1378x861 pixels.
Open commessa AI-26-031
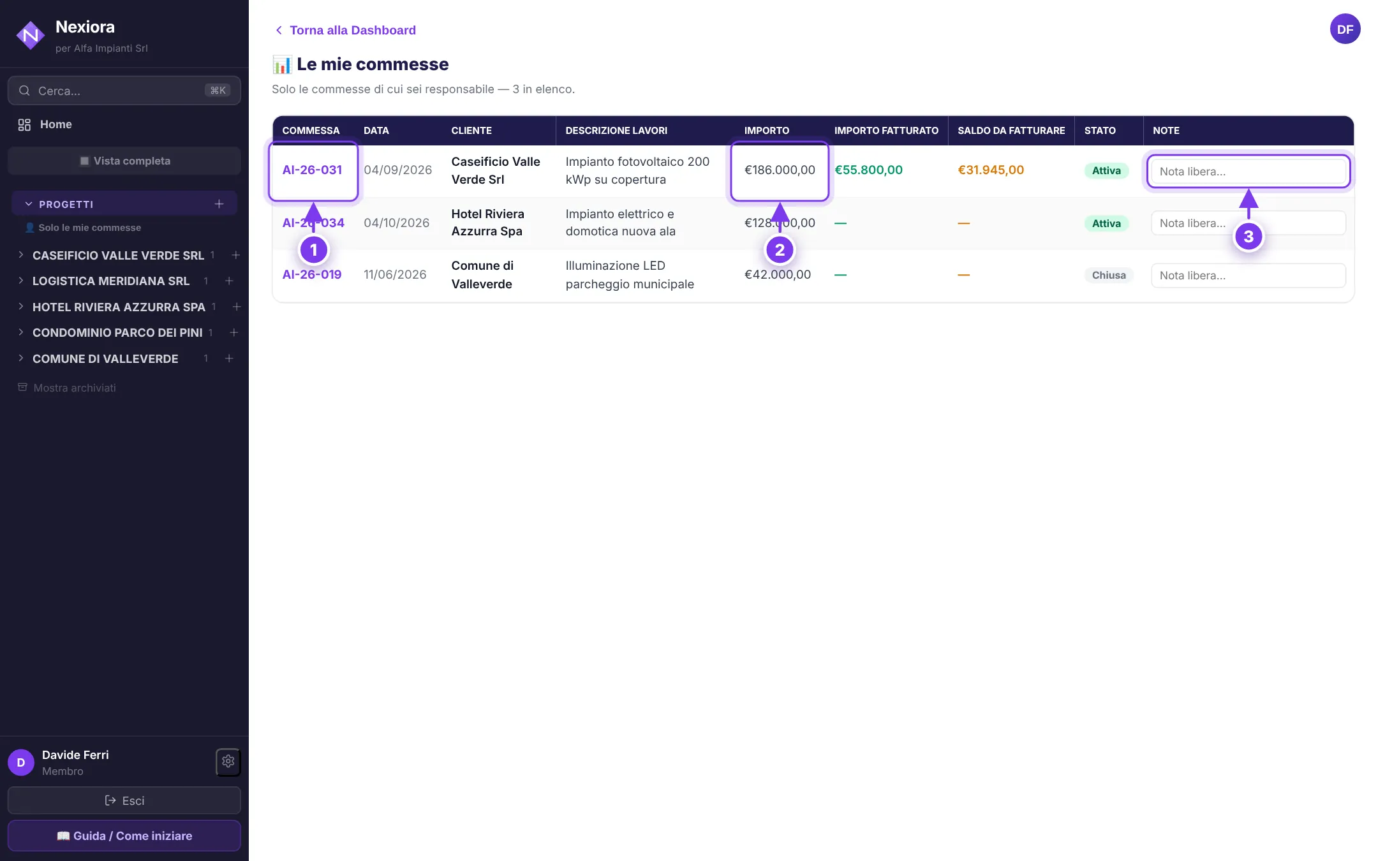312,170
